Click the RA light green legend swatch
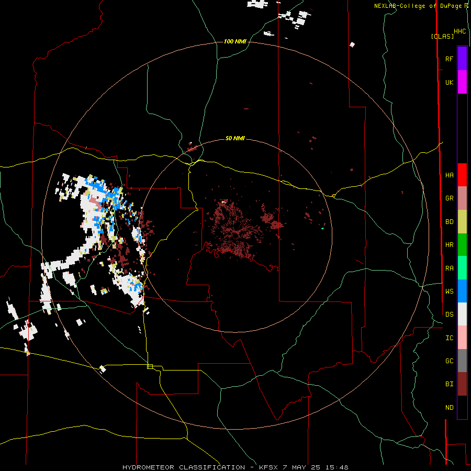The height and width of the screenshot is (471, 471). coord(462,268)
